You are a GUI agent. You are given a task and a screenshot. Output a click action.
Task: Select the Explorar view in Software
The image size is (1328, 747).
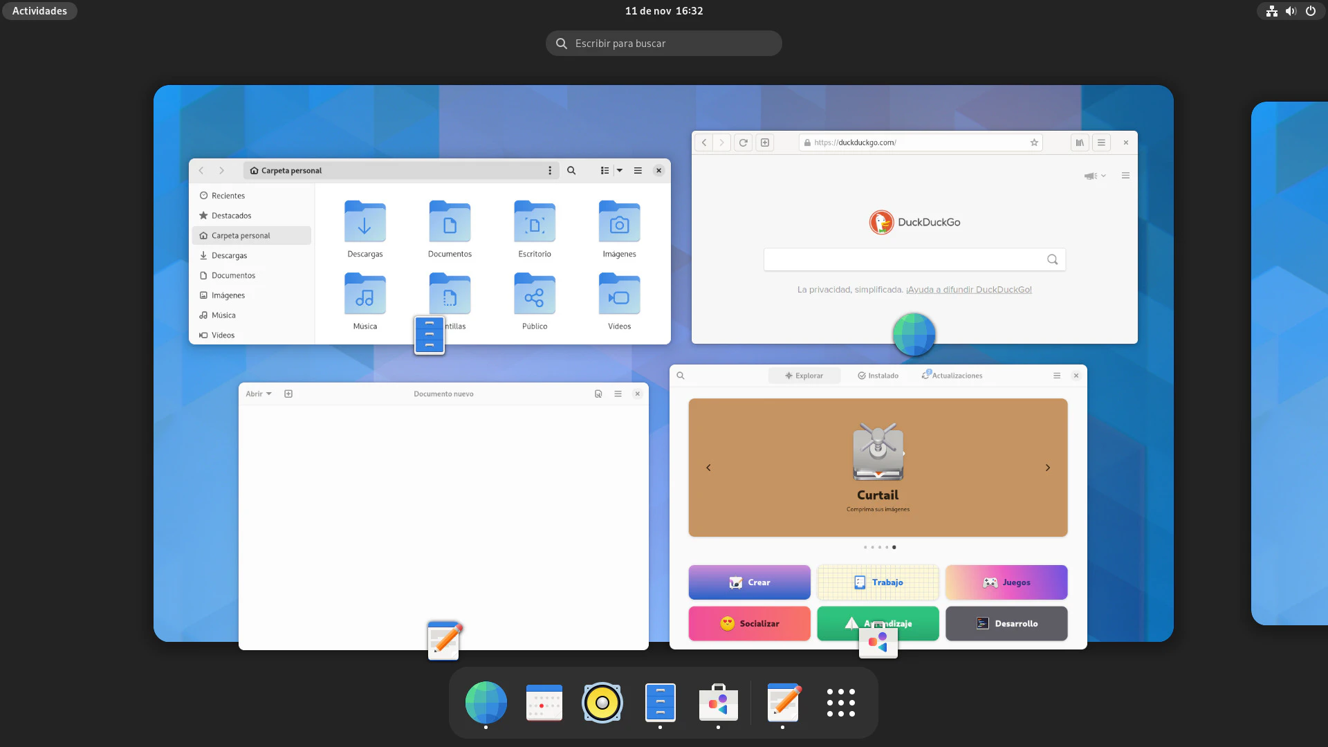click(x=804, y=376)
